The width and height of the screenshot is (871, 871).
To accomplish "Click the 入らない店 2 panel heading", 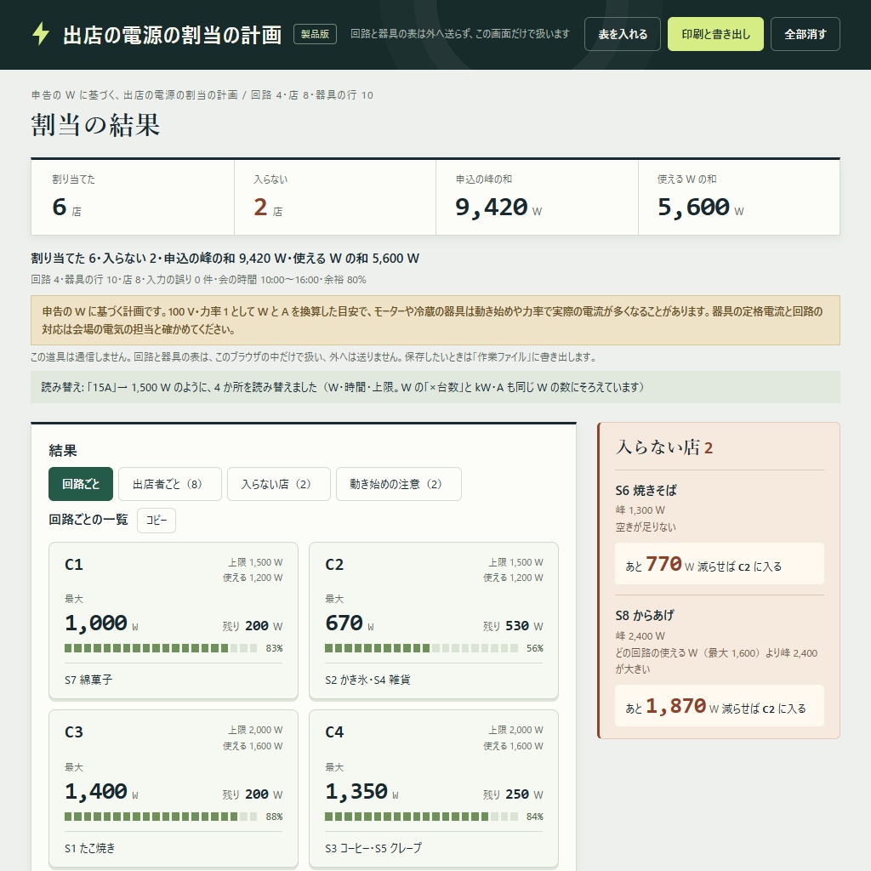I will click(x=664, y=447).
